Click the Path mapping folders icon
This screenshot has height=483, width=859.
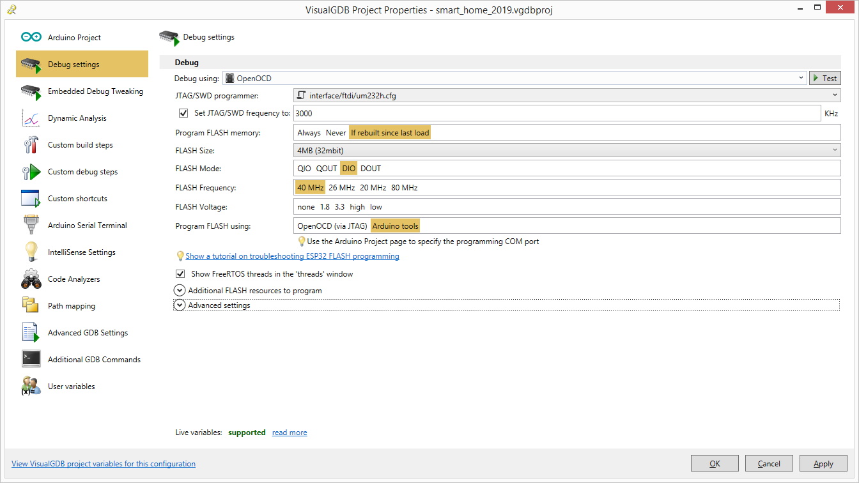tap(31, 306)
